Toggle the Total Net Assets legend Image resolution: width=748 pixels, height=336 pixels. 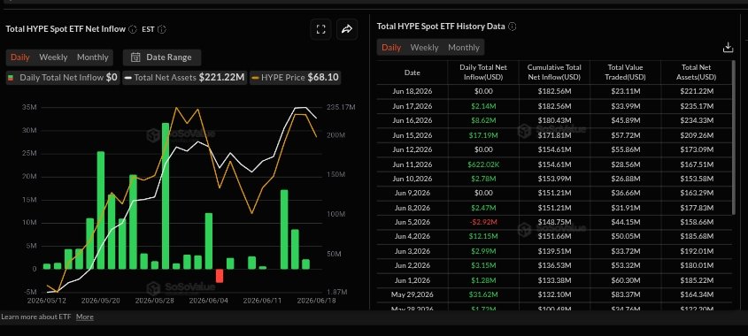pyautogui.click(x=185, y=78)
